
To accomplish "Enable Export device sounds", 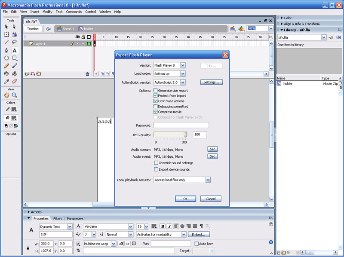I will click(x=156, y=169).
